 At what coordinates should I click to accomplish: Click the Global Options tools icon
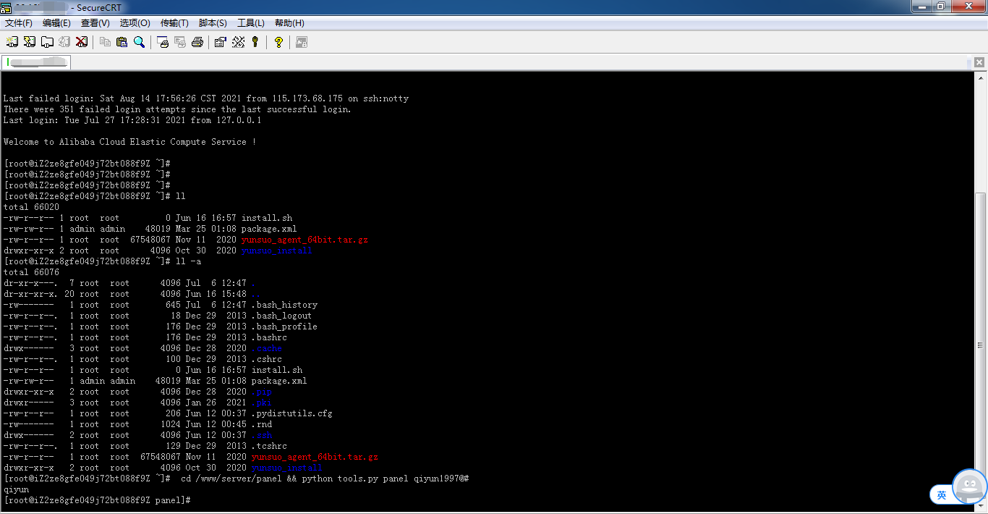pyautogui.click(x=238, y=42)
